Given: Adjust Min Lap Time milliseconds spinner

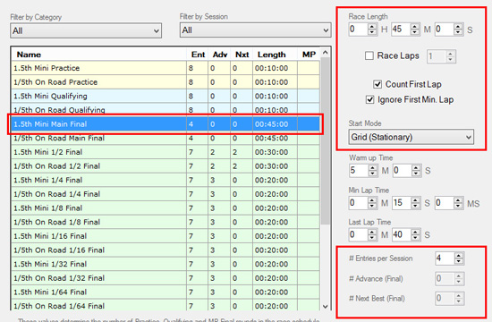Looking at the screenshot, I should (x=458, y=203).
